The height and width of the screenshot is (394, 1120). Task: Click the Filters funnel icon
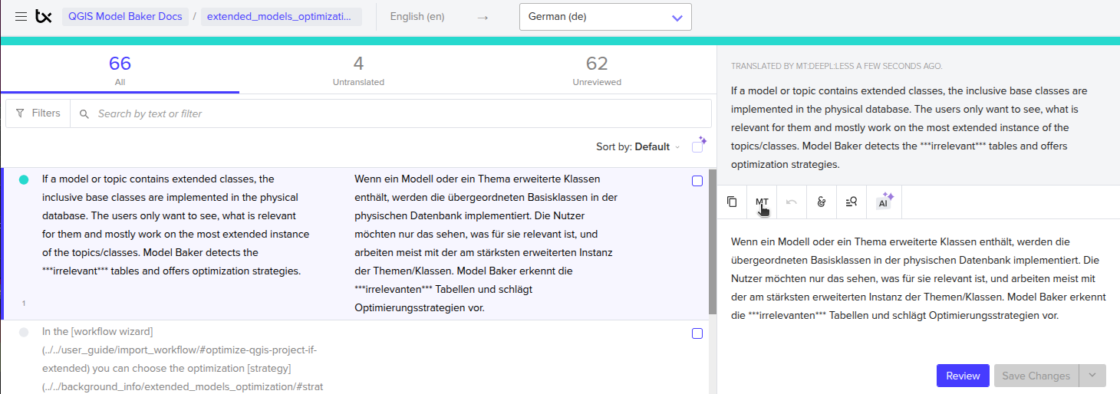point(20,113)
